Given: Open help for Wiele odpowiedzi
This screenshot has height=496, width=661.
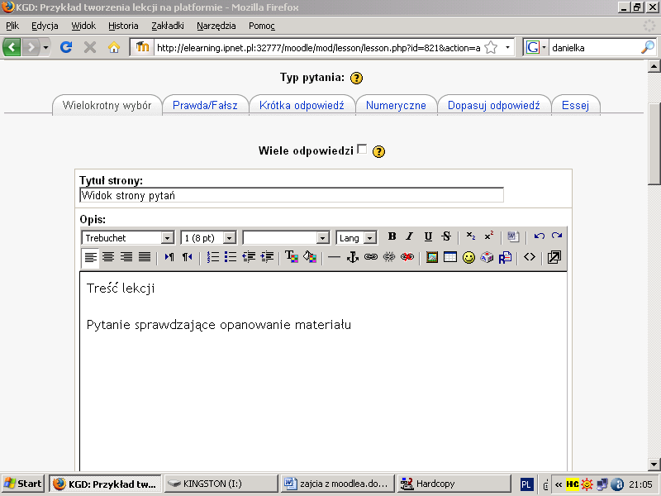Looking at the screenshot, I should 378,151.
